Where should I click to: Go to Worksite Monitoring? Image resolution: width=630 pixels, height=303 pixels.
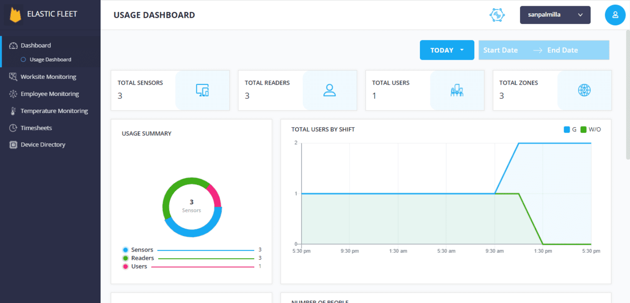point(48,77)
